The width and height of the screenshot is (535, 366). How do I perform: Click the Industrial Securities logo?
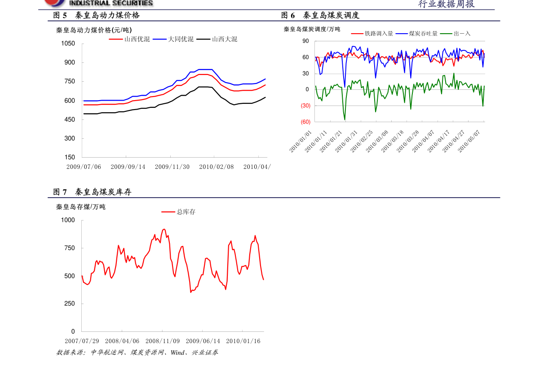point(99,4)
